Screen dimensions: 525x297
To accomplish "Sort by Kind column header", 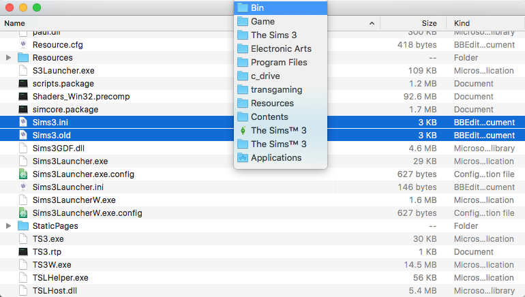I will 462,23.
